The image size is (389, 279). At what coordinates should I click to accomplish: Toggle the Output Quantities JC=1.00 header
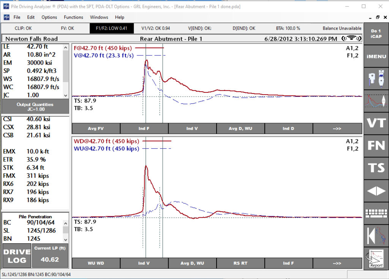pos(35,107)
